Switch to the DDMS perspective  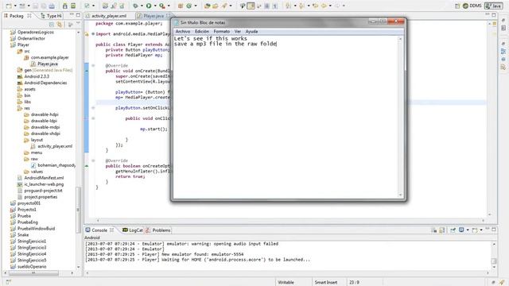tap(472, 6)
